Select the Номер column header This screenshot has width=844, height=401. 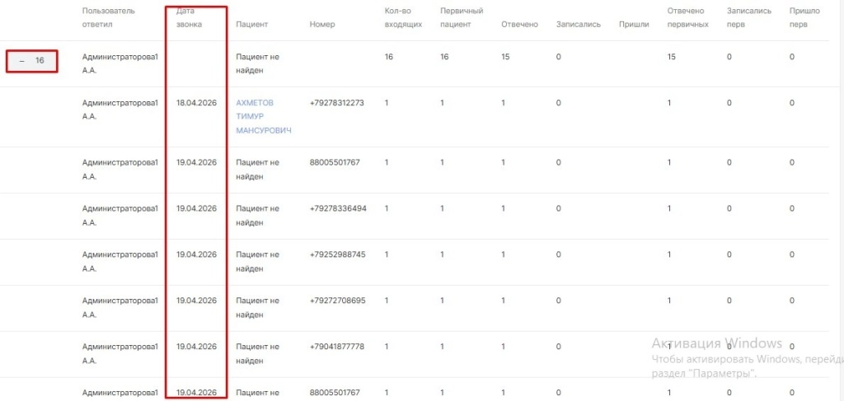322,25
